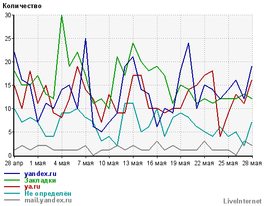
Task: Click the 30 value on the vertical axis
Action: [x=8, y=15]
